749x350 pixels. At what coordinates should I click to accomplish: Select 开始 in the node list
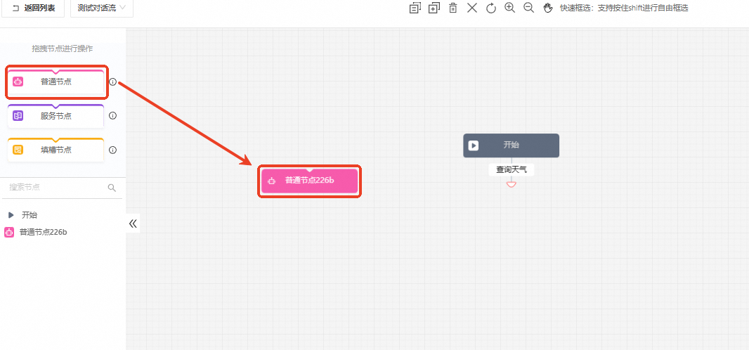point(29,215)
